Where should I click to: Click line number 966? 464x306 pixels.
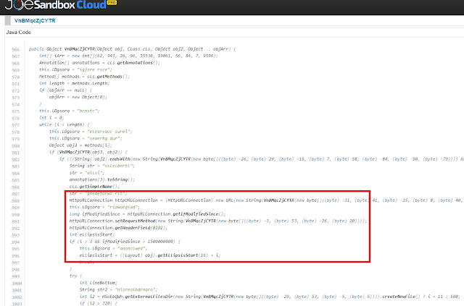click(x=16, y=50)
